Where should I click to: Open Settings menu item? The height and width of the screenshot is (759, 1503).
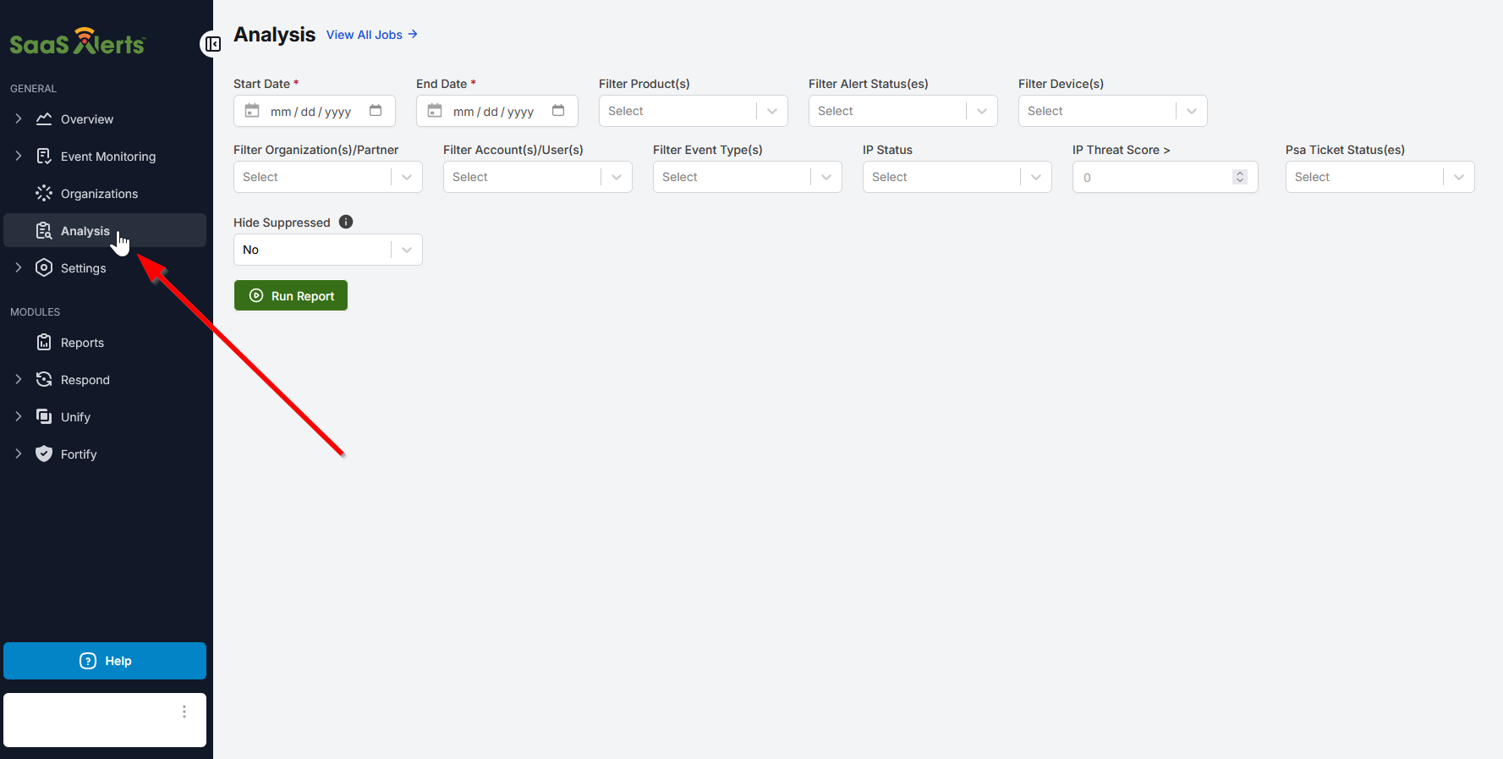105,268
